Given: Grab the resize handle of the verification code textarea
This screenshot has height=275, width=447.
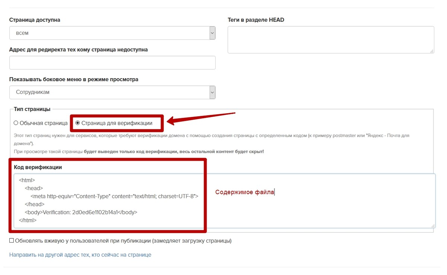Looking at the screenshot, I should (433, 225).
